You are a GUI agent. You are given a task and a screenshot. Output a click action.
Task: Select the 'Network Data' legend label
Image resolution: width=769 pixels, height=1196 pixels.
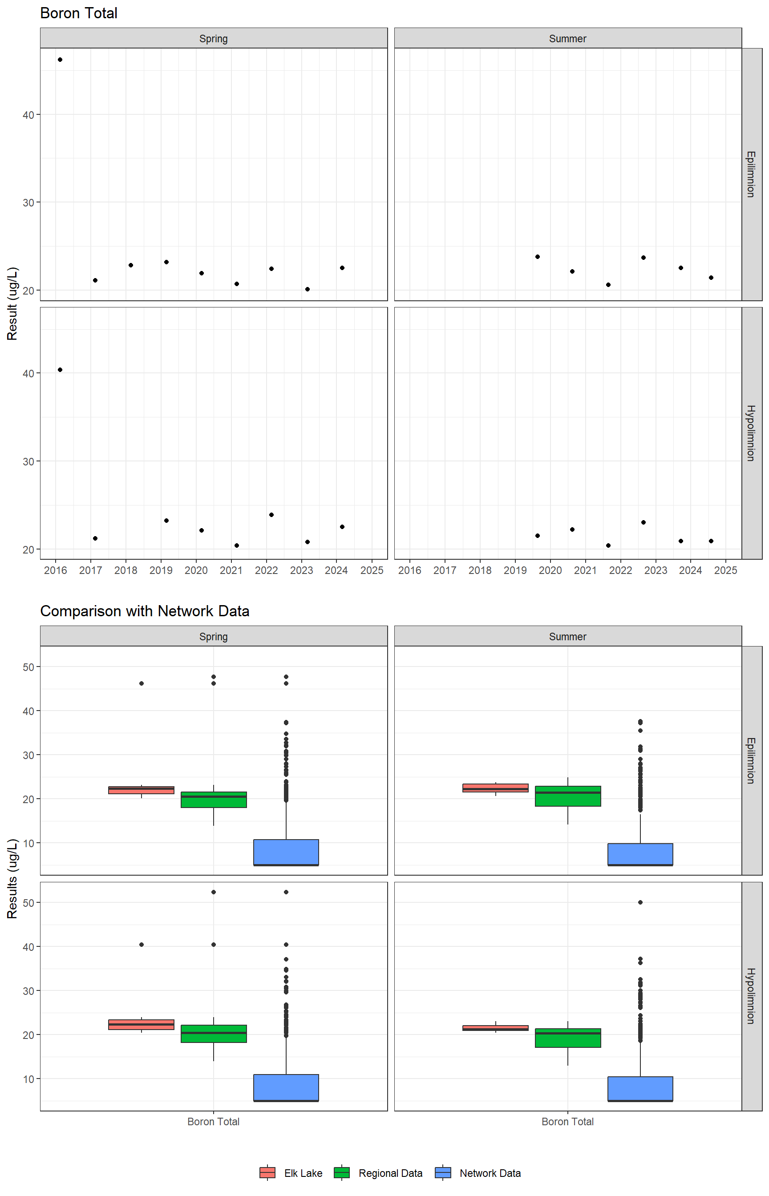[x=490, y=1173]
